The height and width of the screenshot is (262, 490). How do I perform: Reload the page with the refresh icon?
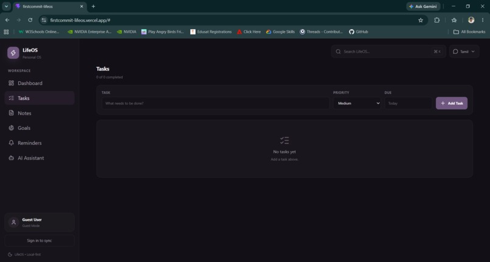(x=30, y=20)
